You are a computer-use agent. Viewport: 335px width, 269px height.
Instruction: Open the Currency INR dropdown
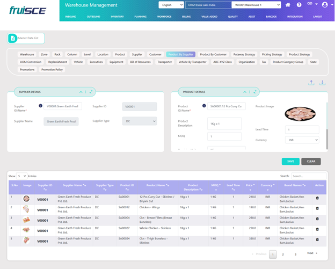click(x=302, y=140)
